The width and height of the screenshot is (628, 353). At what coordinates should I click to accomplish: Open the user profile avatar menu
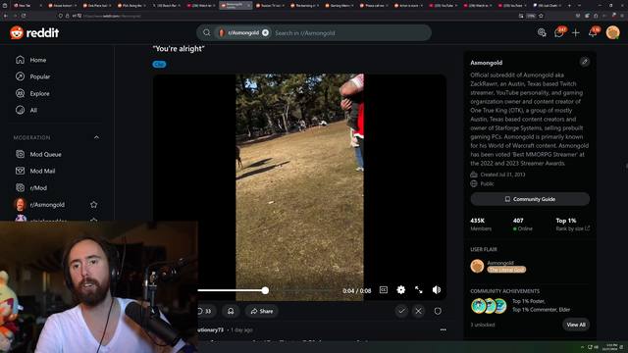(612, 32)
